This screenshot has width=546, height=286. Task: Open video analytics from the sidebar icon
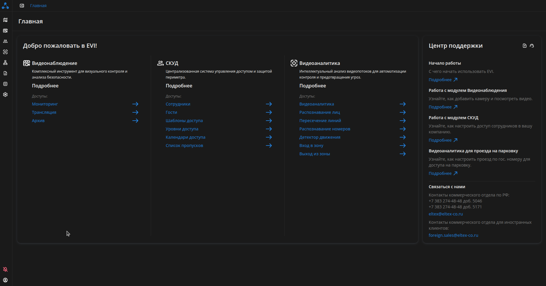[5, 52]
